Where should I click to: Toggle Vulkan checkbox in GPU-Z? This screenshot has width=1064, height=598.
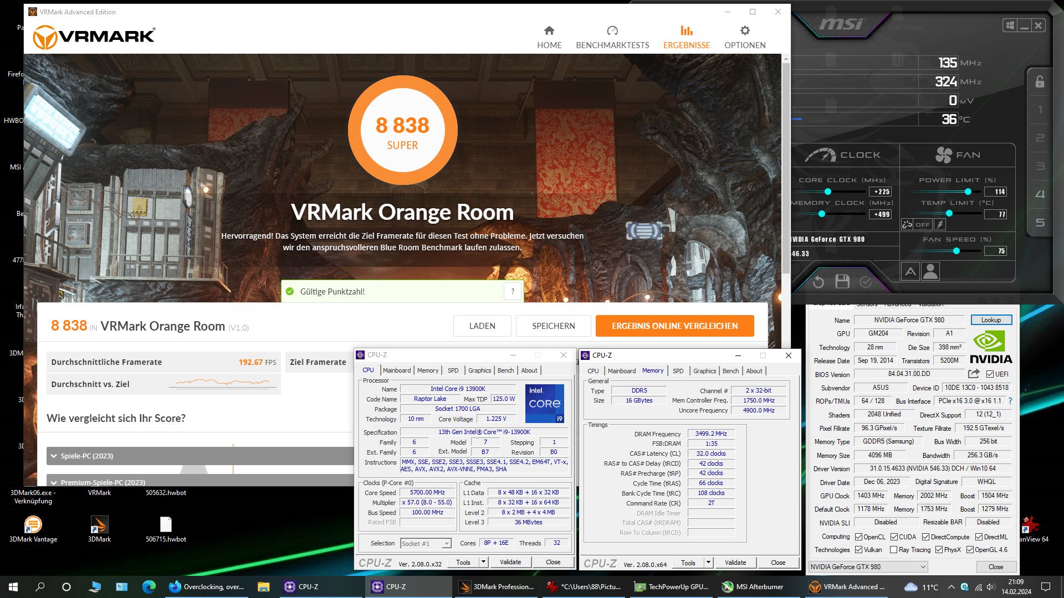point(858,550)
